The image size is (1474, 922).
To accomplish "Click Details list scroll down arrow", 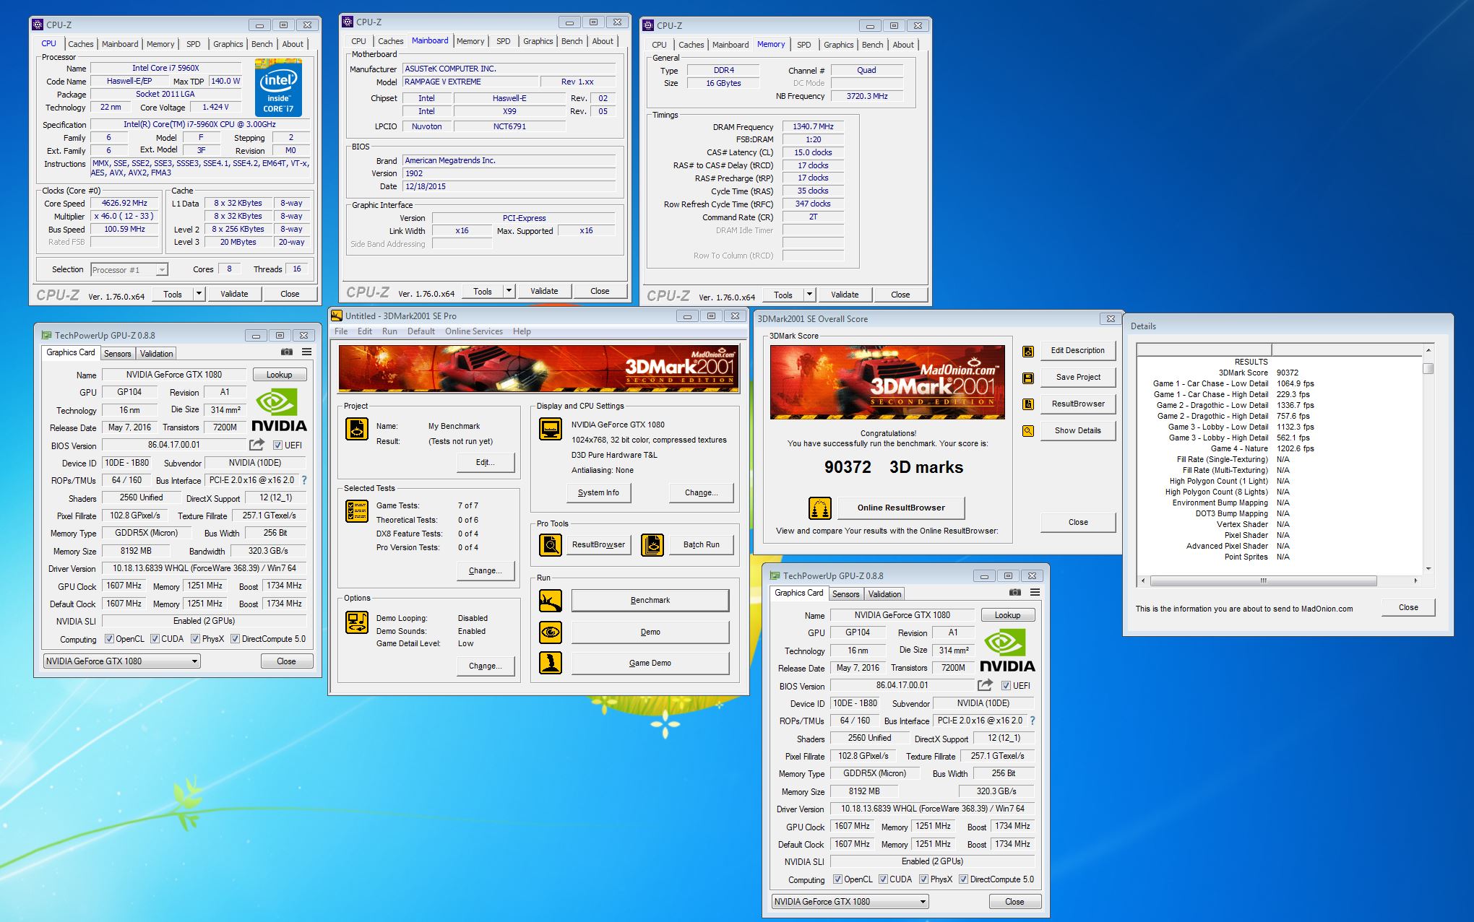I will point(1428,568).
